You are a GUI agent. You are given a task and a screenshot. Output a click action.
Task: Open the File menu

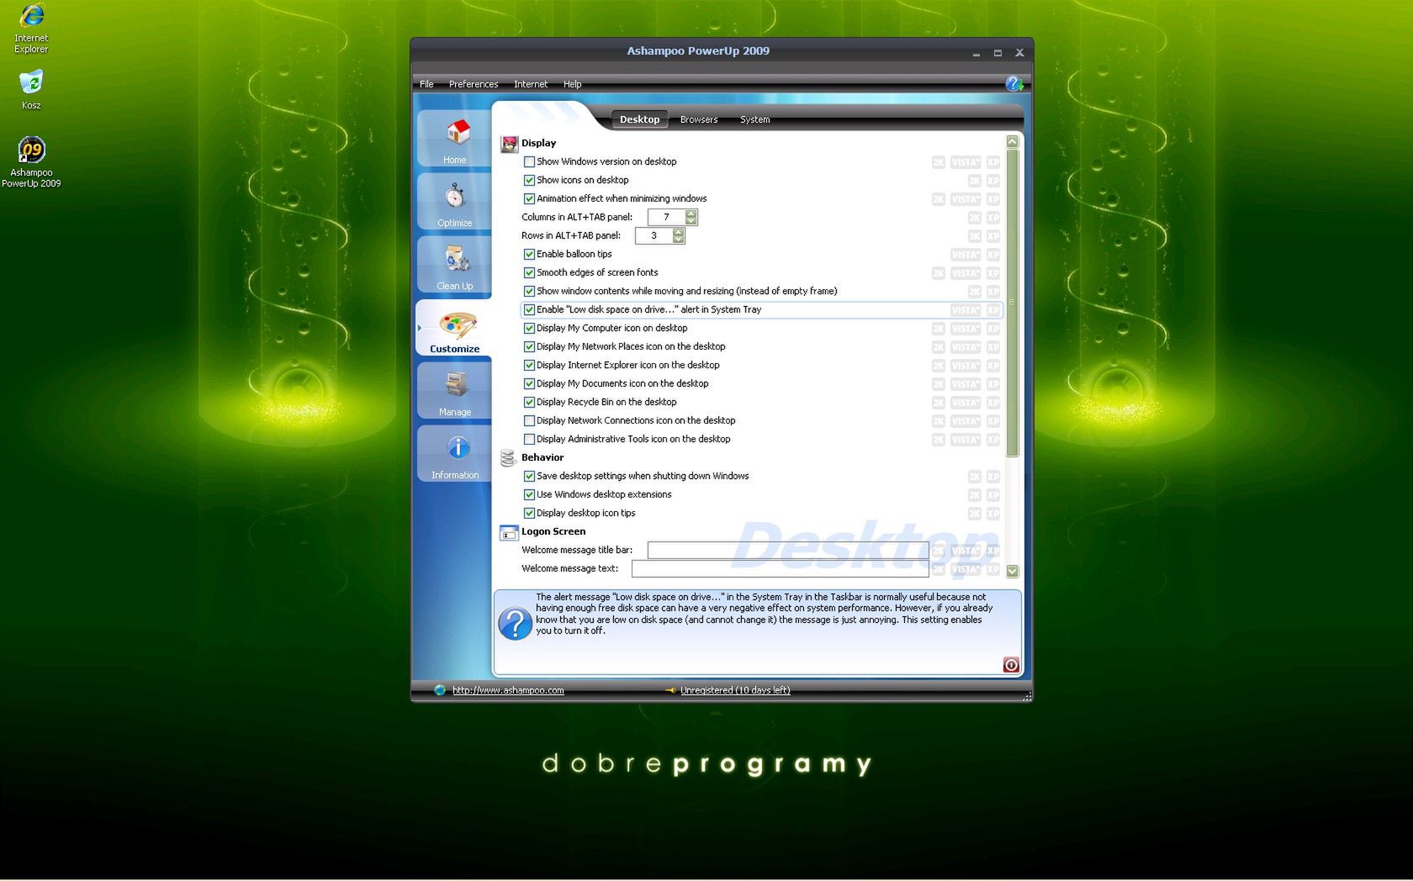coord(426,84)
